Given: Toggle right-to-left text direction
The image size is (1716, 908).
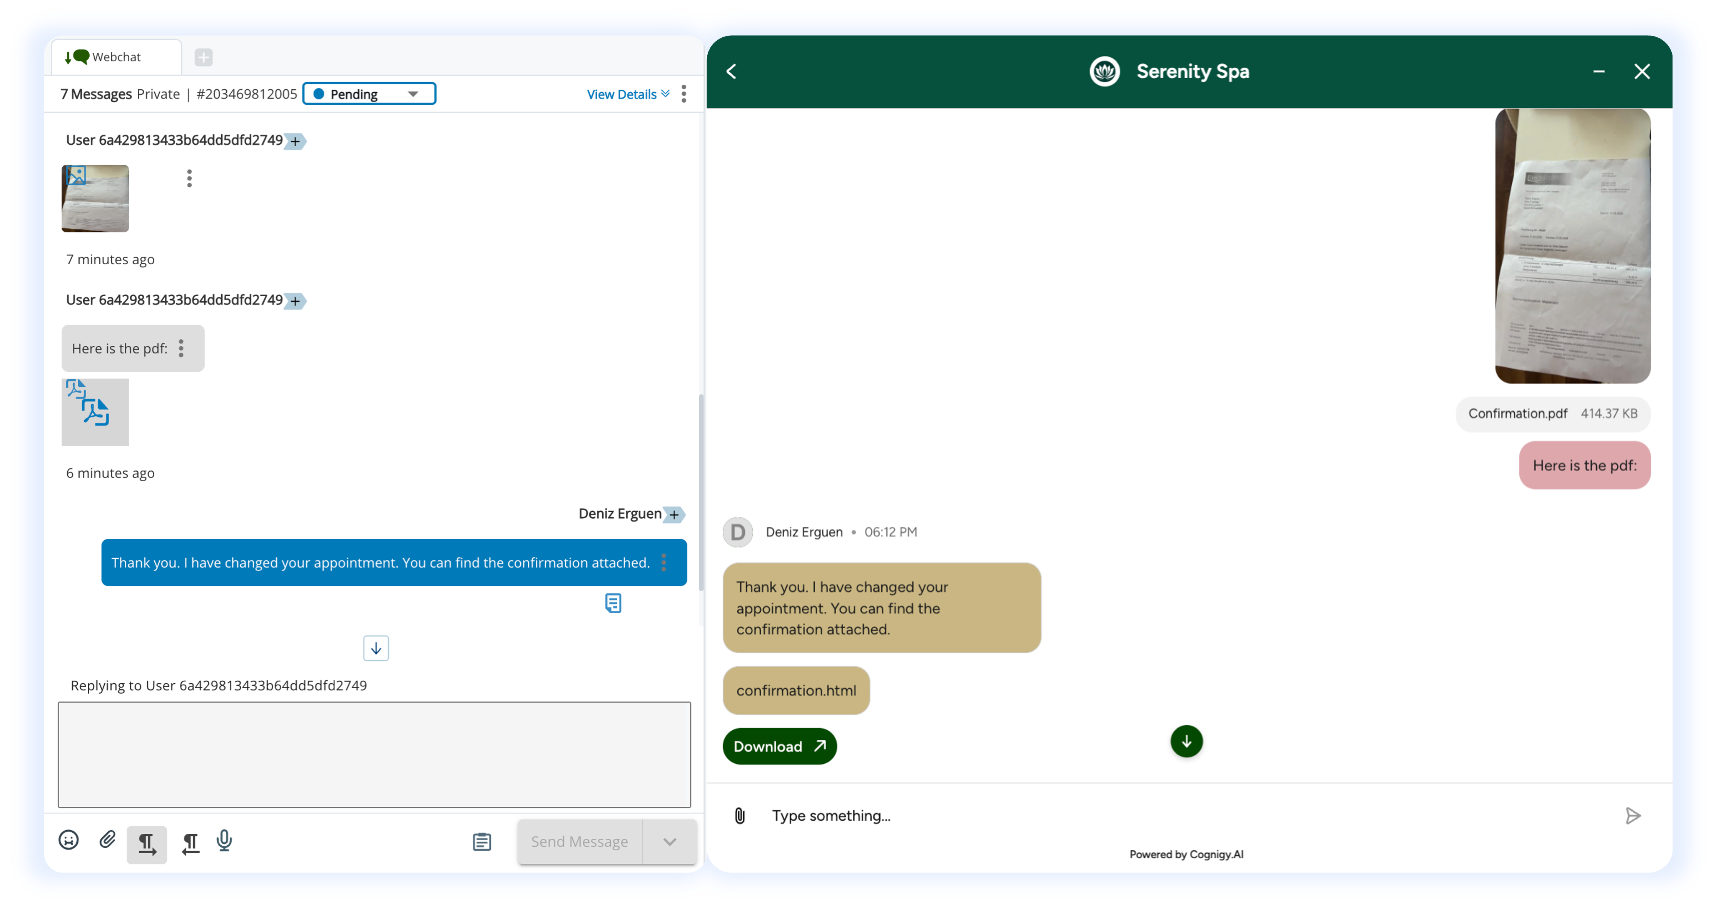Looking at the screenshot, I should 190,843.
